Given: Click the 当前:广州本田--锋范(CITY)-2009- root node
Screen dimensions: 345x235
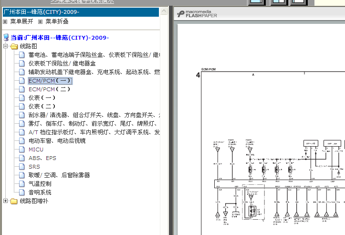Looking at the screenshot, I should tap(60, 38).
